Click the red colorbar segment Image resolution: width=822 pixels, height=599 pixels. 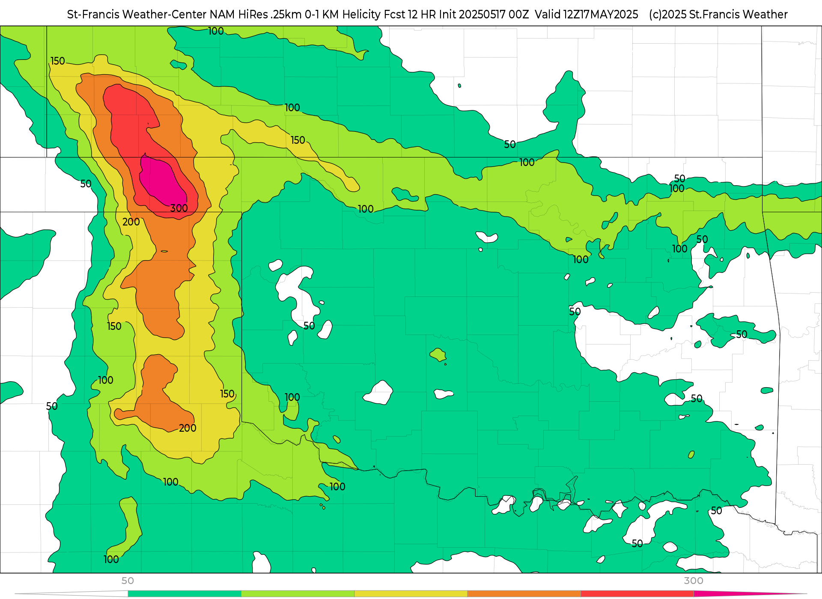tap(637, 594)
